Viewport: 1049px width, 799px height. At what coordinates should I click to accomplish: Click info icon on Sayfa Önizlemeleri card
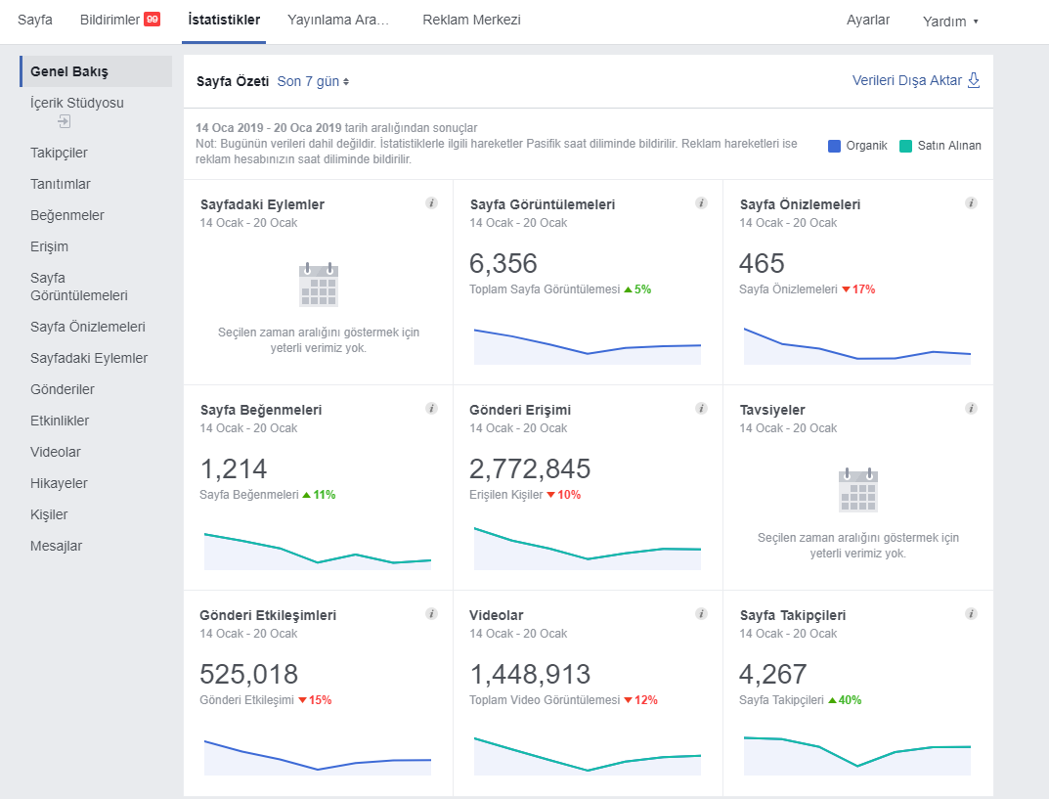click(x=971, y=202)
